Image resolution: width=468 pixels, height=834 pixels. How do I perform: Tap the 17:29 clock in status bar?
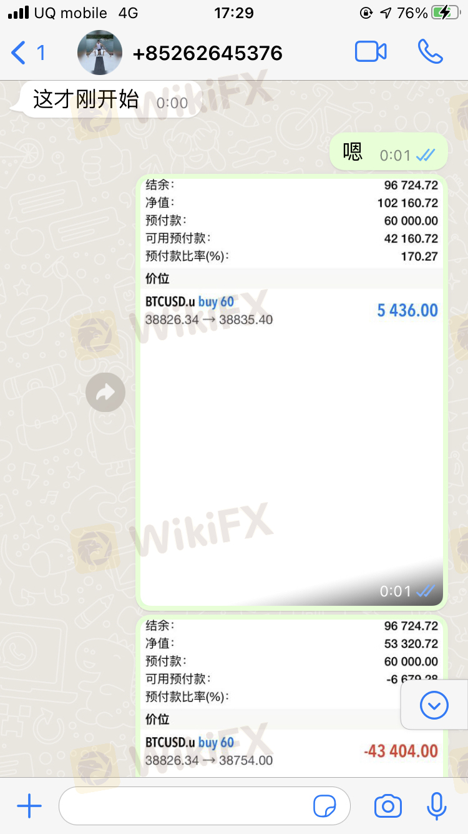coord(233,13)
